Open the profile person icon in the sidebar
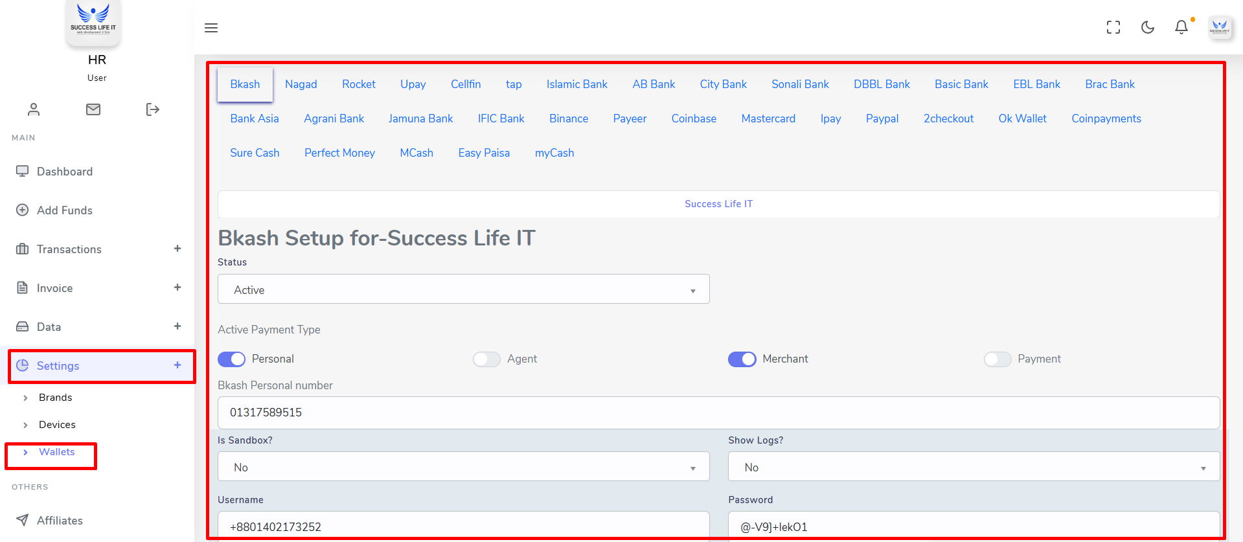Viewport: 1243px width, 542px height. pyautogui.click(x=34, y=109)
